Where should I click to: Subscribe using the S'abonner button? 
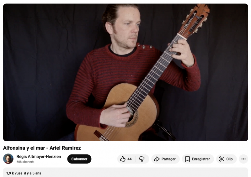point(79,159)
